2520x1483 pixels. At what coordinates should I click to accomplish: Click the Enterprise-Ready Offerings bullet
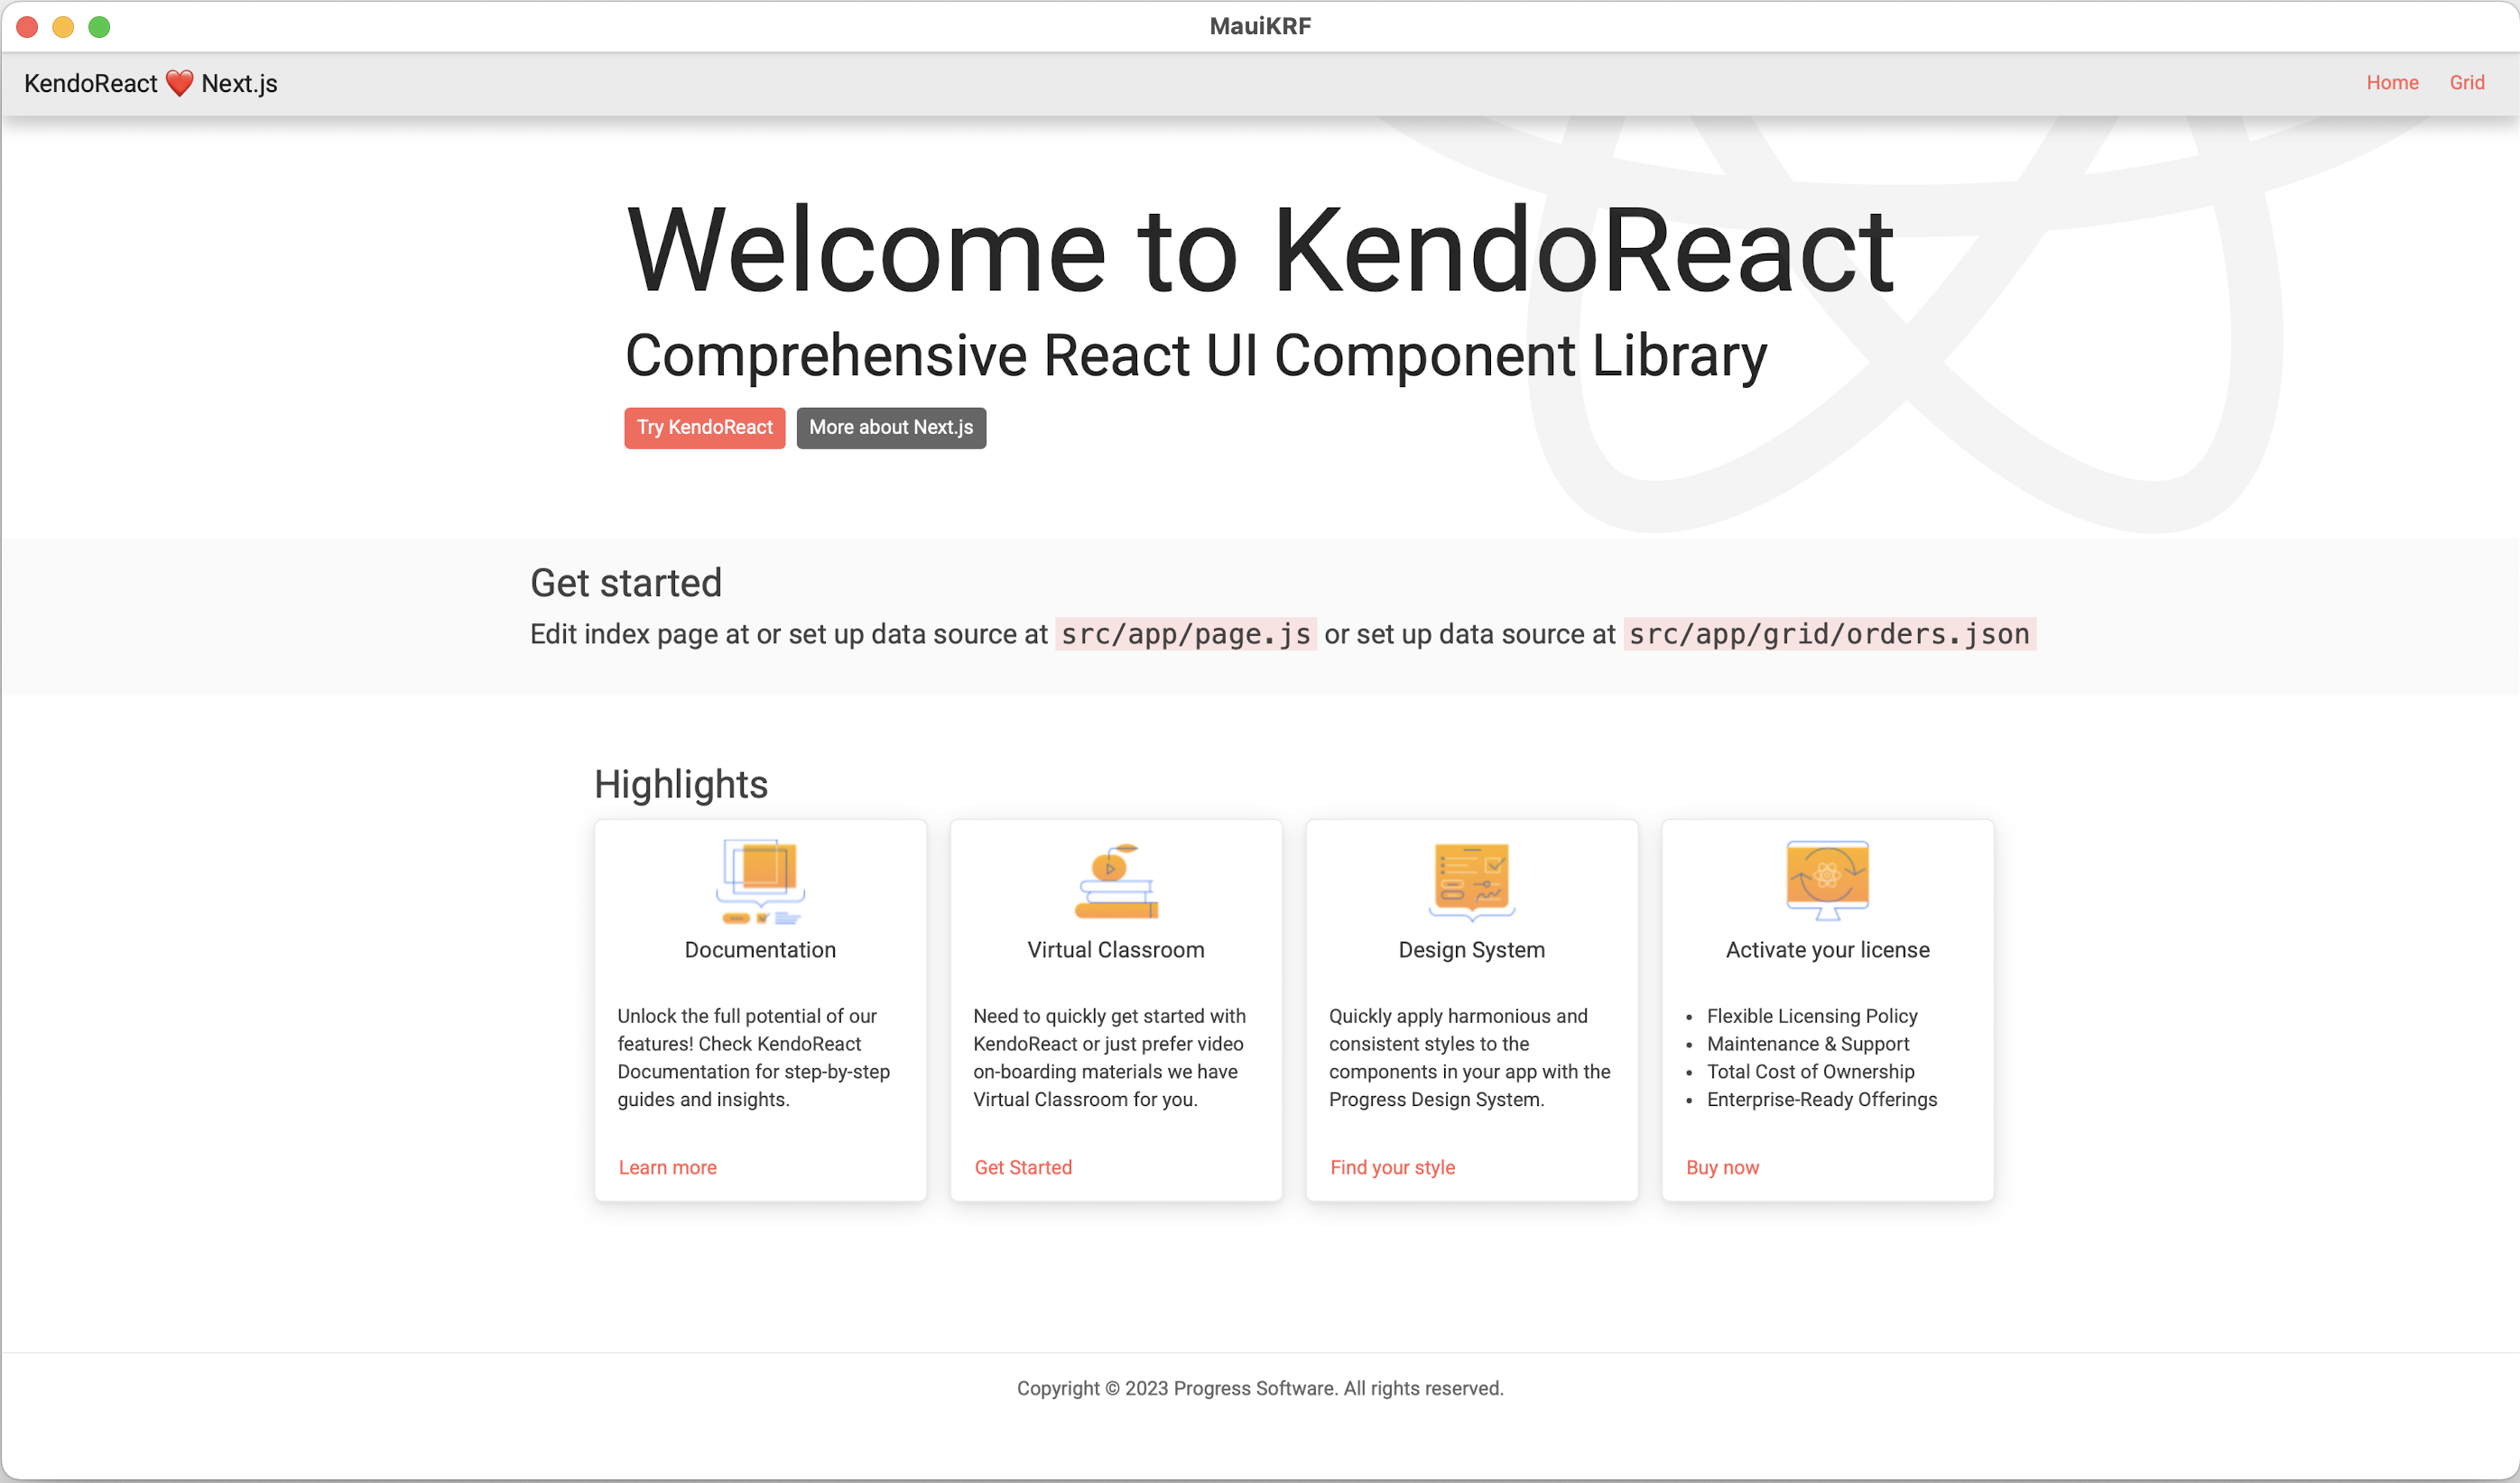point(1822,1100)
